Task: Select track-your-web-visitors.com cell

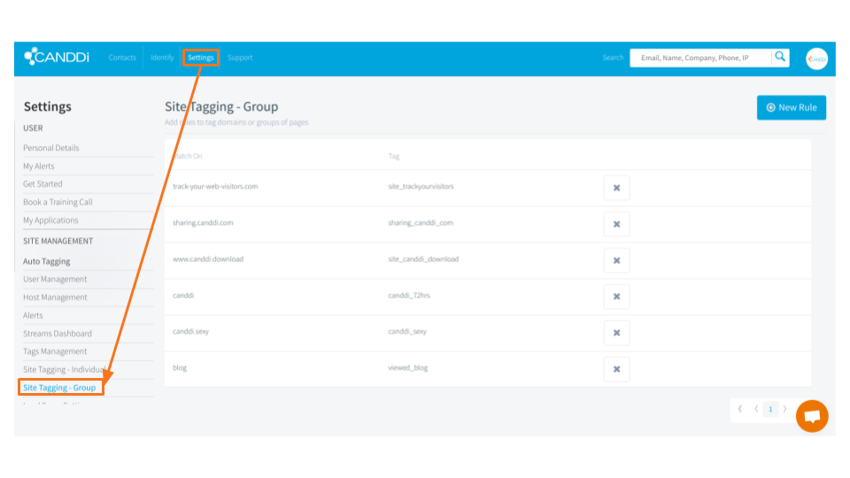Action: point(215,187)
